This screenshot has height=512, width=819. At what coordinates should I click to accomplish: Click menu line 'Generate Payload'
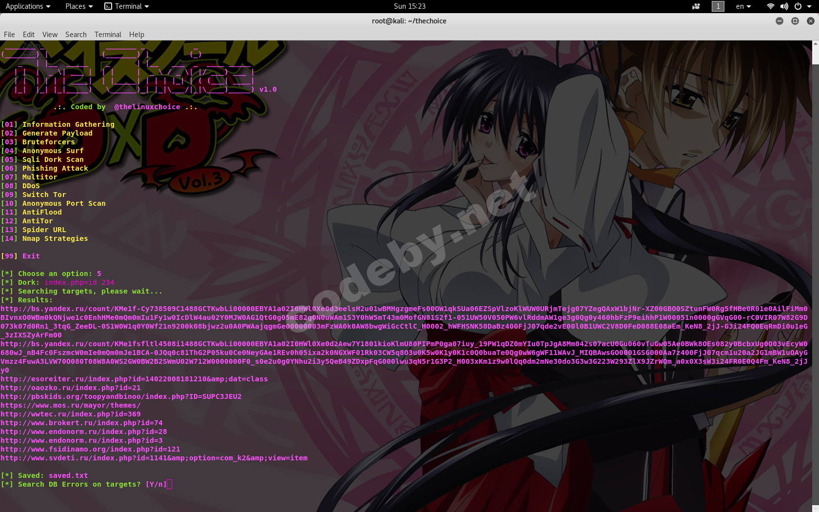[x=47, y=133]
